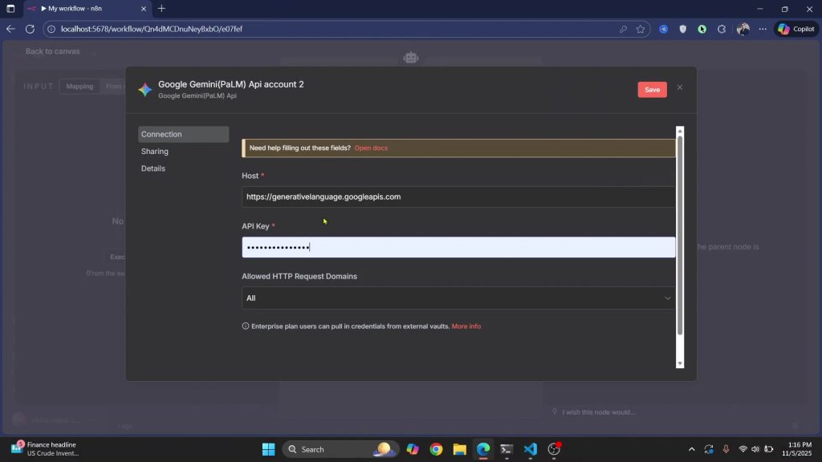Expand Allowed HTTP Request Domains dropdown
Image resolution: width=822 pixels, height=462 pixels.
click(x=458, y=298)
